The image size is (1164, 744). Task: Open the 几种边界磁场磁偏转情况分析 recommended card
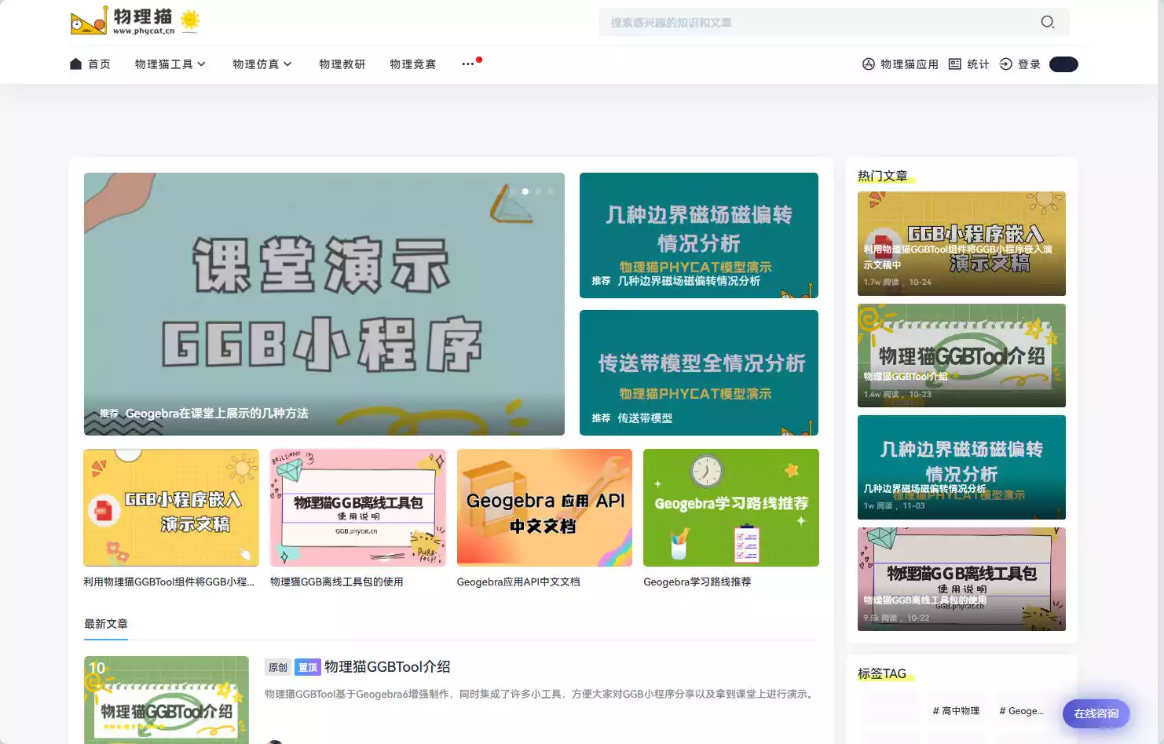[699, 235]
